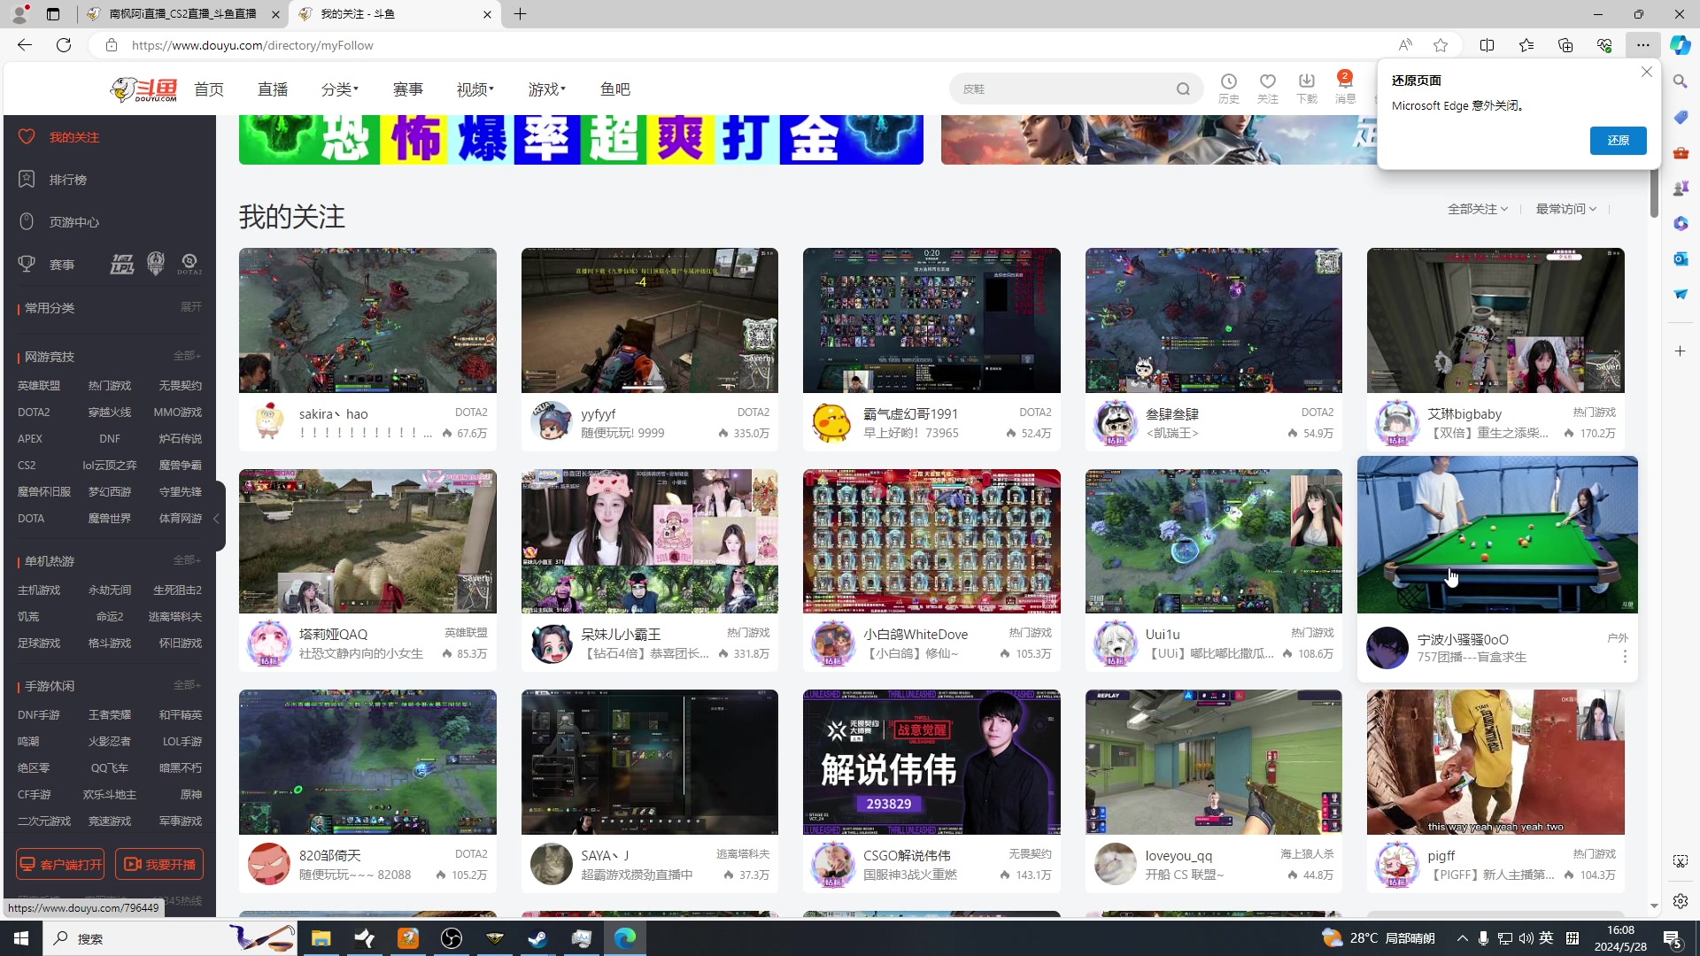Go back to previous page
Screen dimensions: 1700x956
(x=25, y=45)
